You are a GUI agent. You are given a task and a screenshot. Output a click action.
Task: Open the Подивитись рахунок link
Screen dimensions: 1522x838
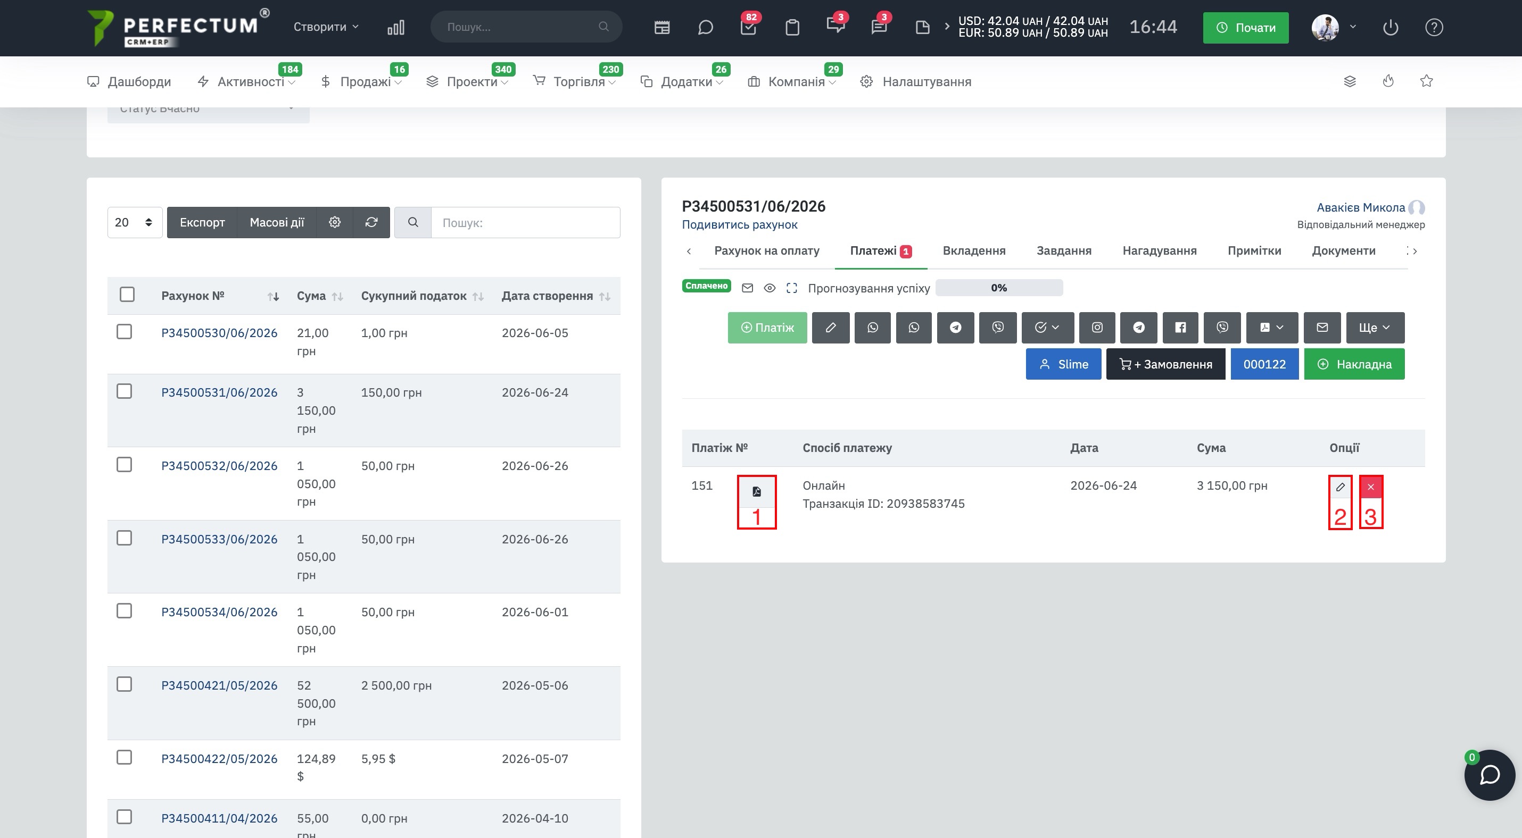tap(739, 225)
